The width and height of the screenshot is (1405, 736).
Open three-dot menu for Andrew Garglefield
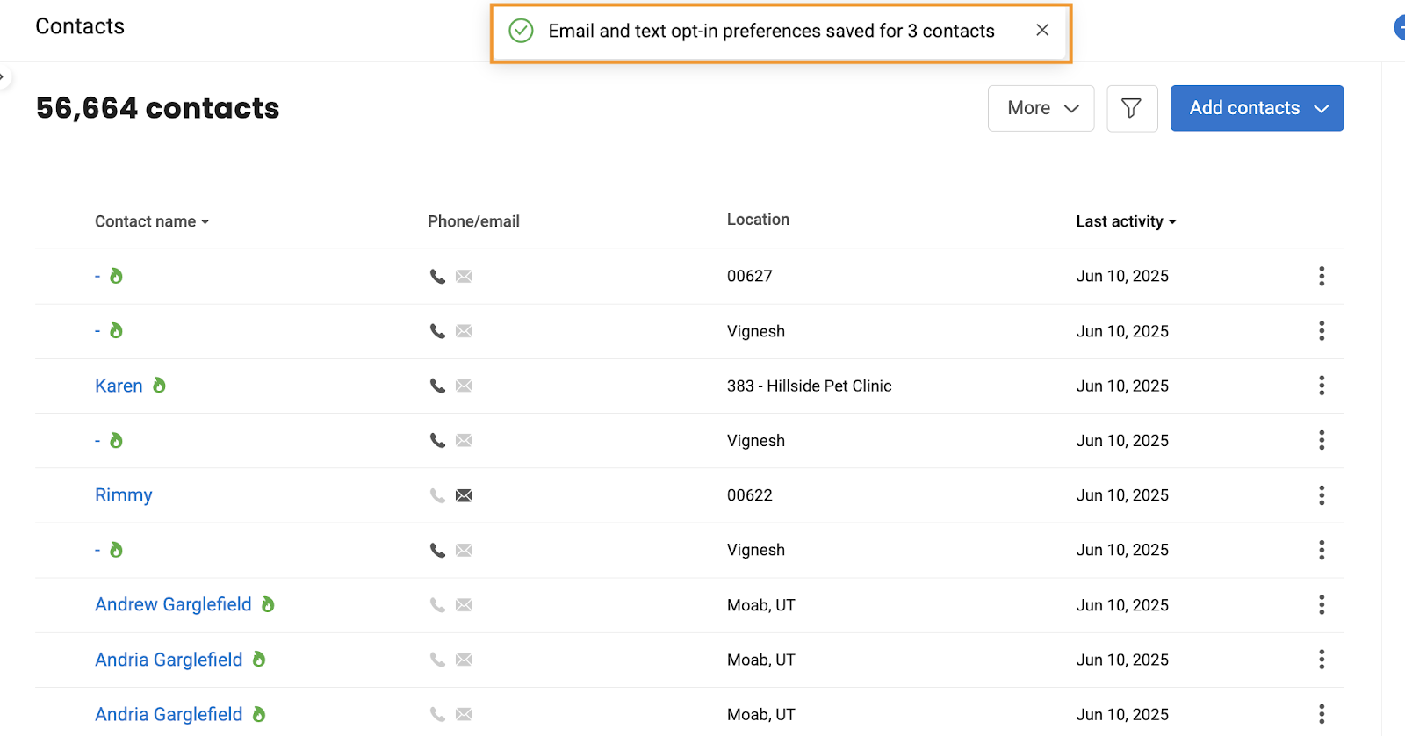(x=1322, y=604)
